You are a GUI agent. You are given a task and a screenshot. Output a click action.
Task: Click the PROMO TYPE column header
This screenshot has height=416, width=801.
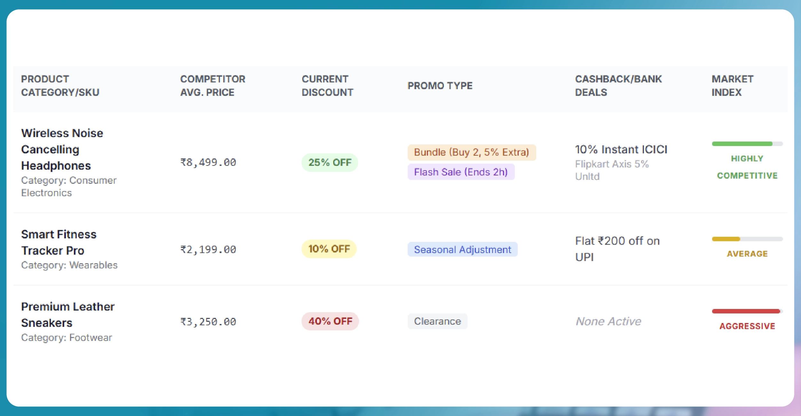[440, 86]
